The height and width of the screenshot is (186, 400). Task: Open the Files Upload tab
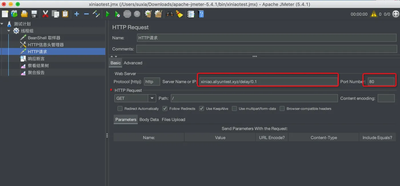[173, 120]
